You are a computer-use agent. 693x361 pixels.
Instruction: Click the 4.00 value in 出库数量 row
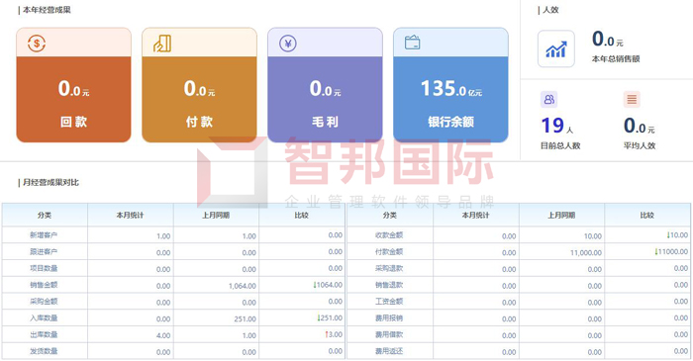tap(163, 335)
